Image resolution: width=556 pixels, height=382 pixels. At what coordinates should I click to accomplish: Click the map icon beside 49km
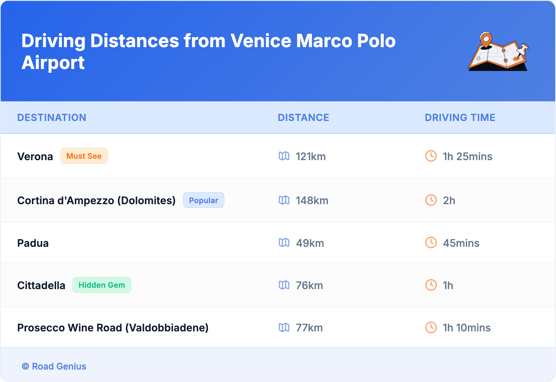284,243
